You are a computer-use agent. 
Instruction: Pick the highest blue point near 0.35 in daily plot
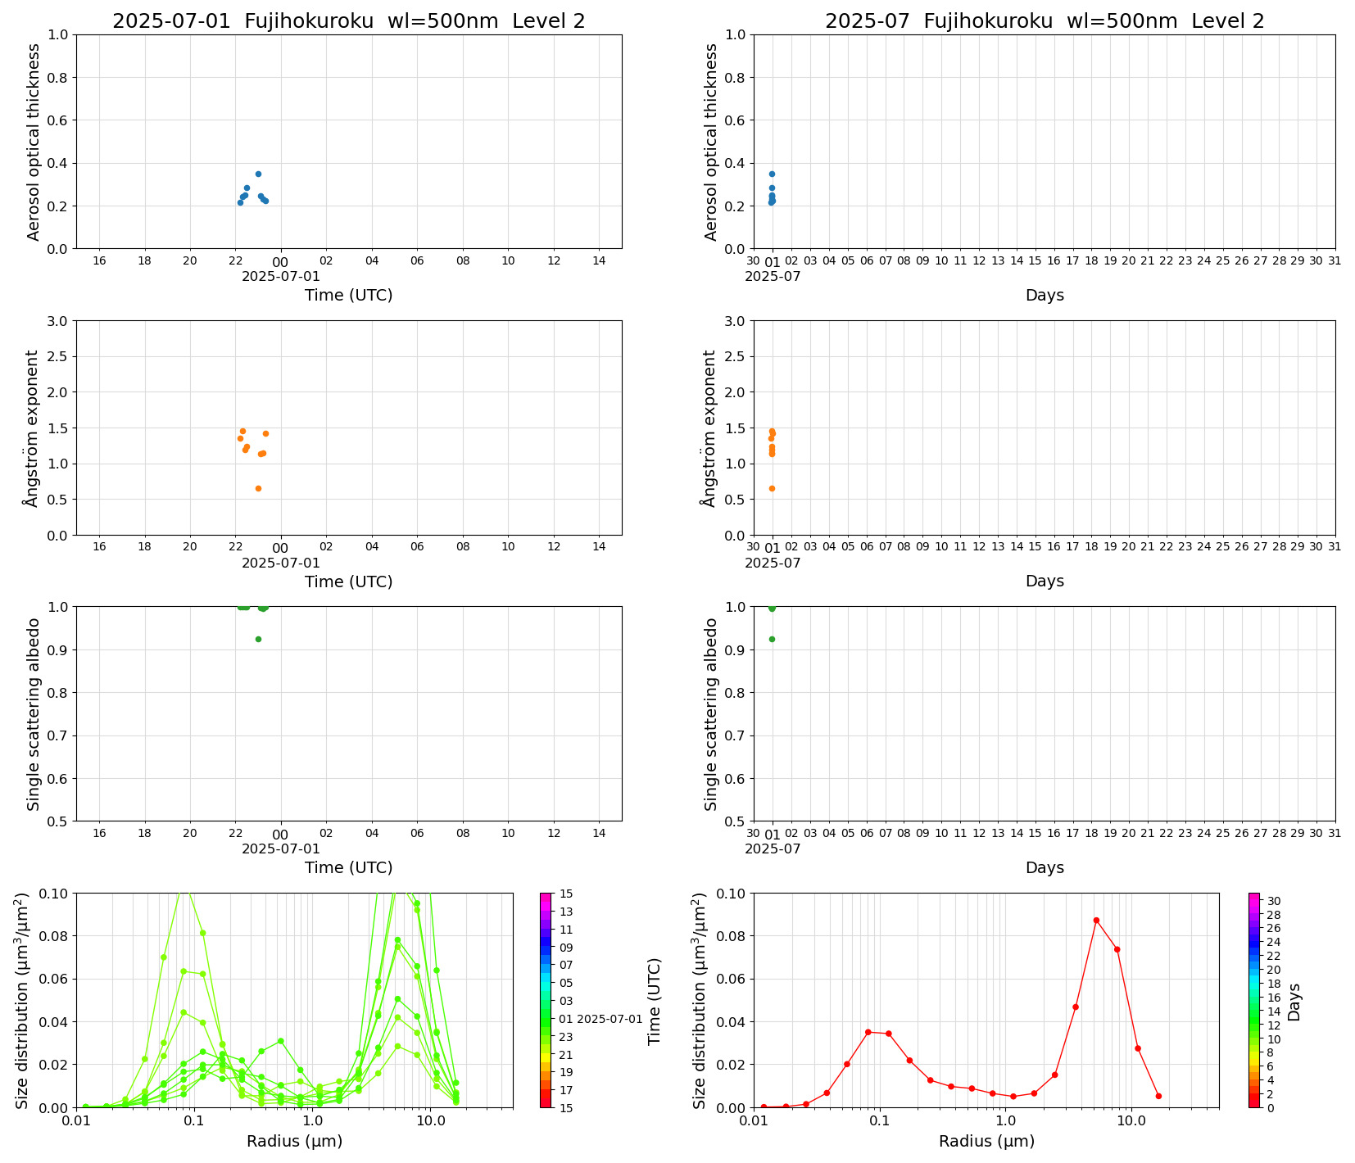point(258,174)
